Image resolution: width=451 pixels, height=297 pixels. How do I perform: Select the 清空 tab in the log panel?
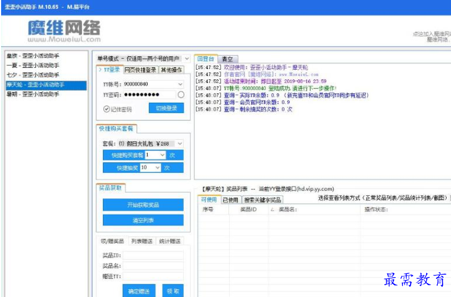click(227, 59)
